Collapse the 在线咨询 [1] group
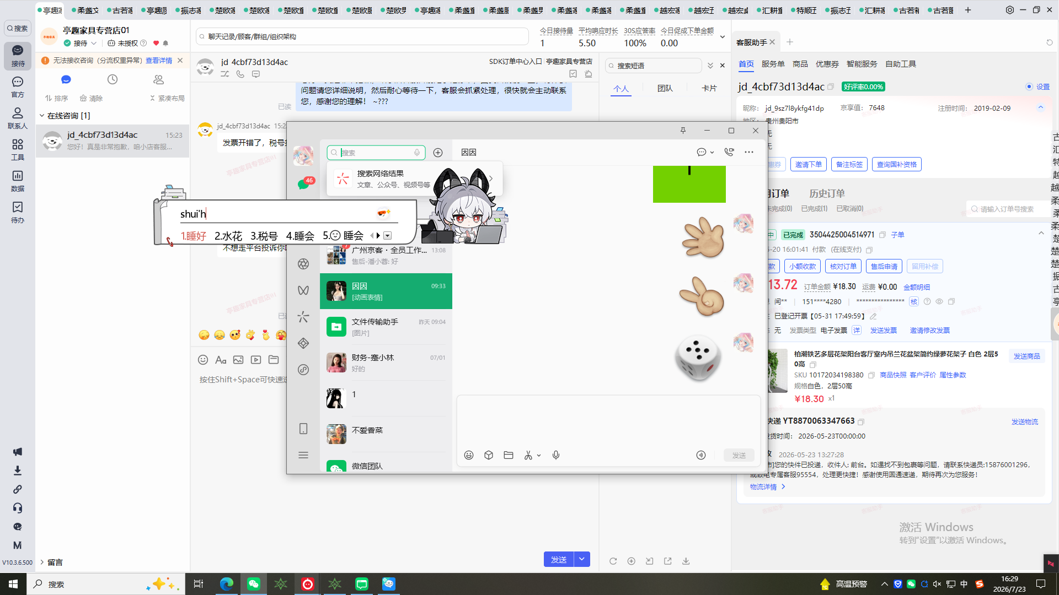1059x595 pixels. [42, 116]
